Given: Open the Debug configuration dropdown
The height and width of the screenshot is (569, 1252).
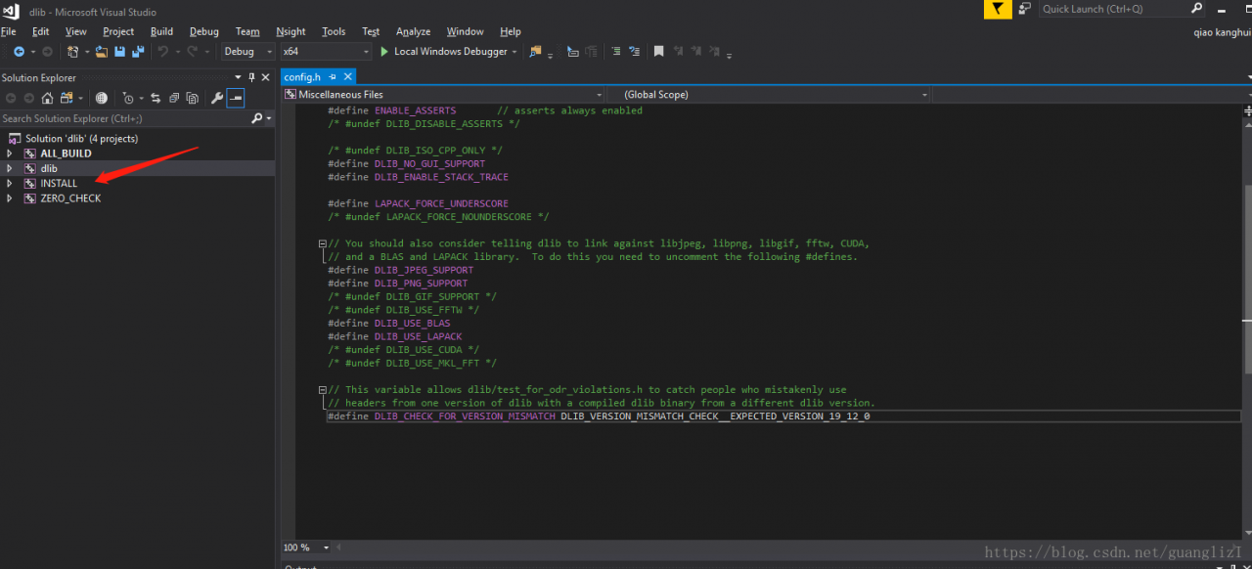Looking at the screenshot, I should [x=247, y=52].
